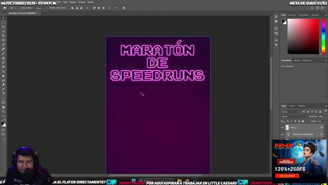This screenshot has width=328, height=185.
Task: Open the three-dots more align options
Action: (116, 8)
